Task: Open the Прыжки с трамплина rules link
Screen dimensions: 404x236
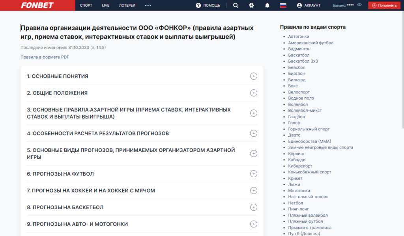Action: (310, 228)
